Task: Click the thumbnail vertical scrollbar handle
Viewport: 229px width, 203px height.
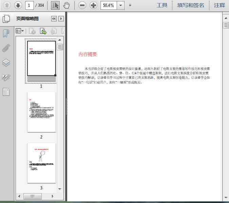Action: point(60,47)
